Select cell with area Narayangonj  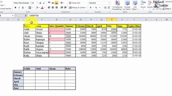tap(42, 52)
